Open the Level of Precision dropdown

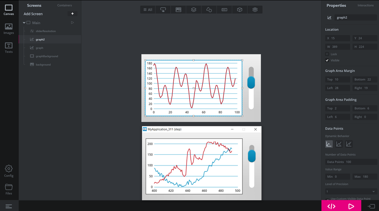[351, 191]
